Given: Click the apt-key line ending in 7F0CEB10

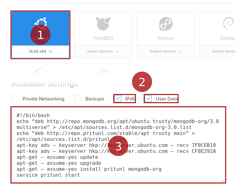Looking at the screenshot, I should 116,145.
